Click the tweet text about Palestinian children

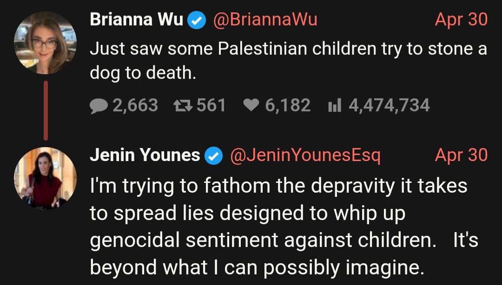(288, 61)
